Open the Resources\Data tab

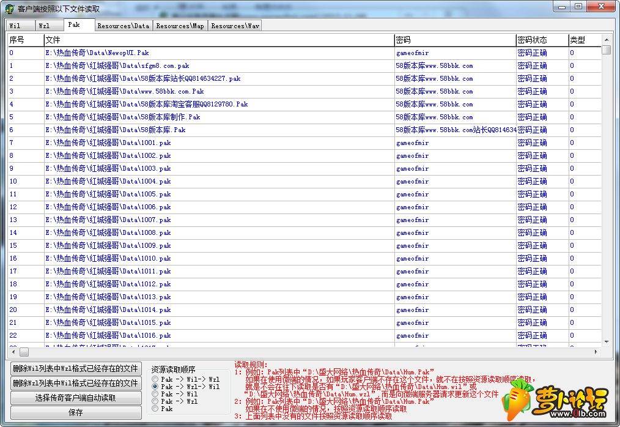(x=124, y=26)
